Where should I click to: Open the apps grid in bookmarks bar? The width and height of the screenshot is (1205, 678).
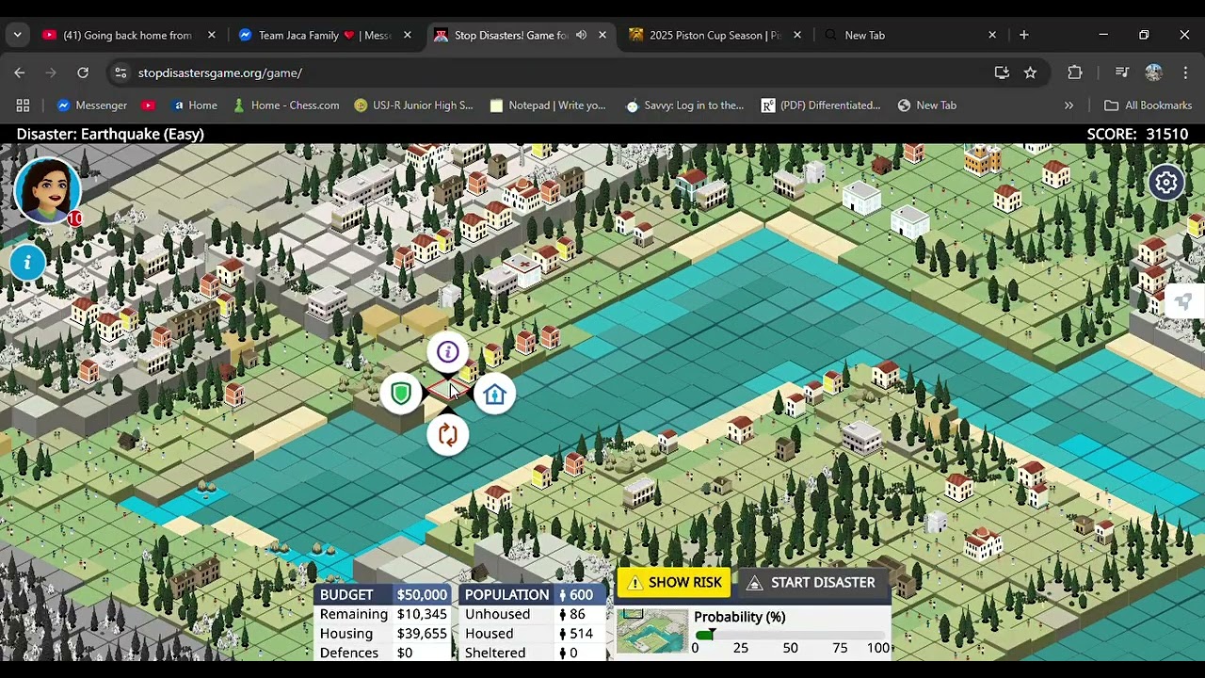pyautogui.click(x=23, y=105)
